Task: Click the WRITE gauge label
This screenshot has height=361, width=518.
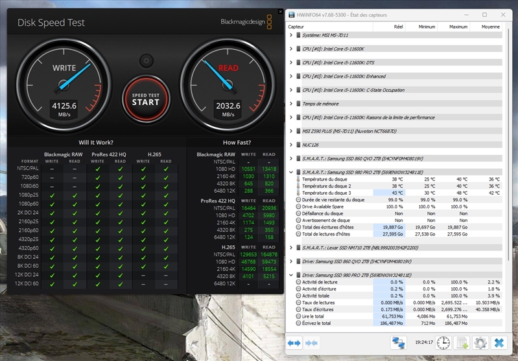Action: tap(64, 68)
